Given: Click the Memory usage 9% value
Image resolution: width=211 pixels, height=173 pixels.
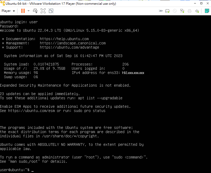Looking at the screenshot, I should point(36,73).
